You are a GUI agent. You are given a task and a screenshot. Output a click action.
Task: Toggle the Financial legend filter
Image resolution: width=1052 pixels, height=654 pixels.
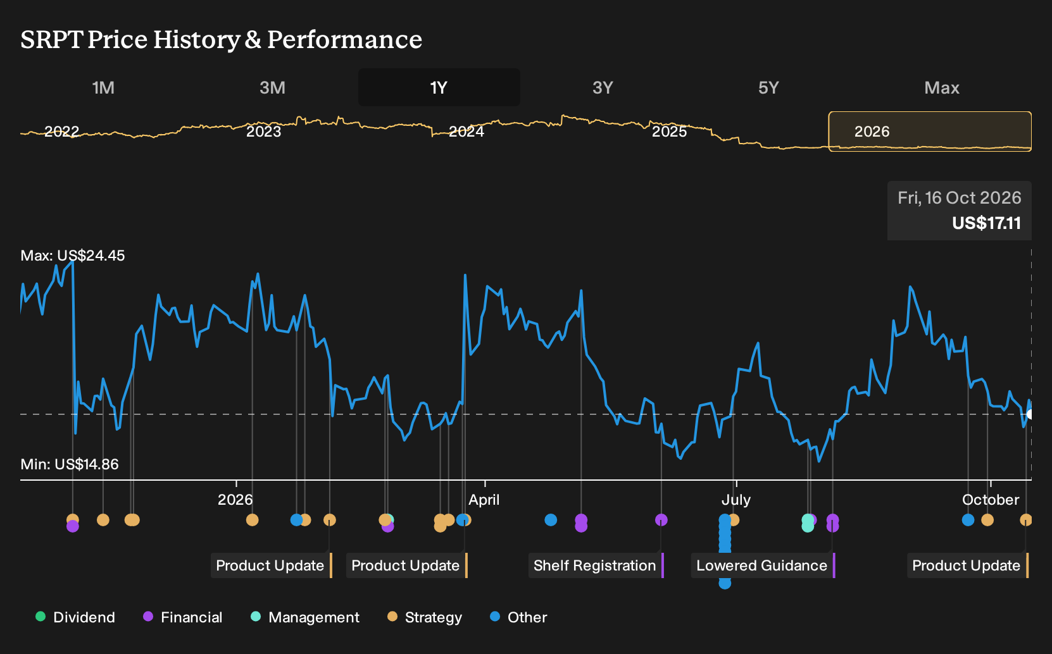tap(183, 617)
